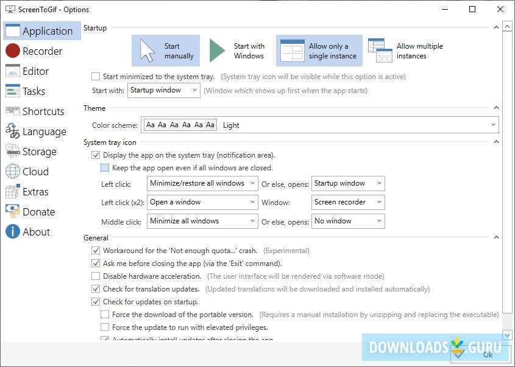Viewport: 515px width, 367px height.
Task: Open the Extras section
Action: click(35, 192)
